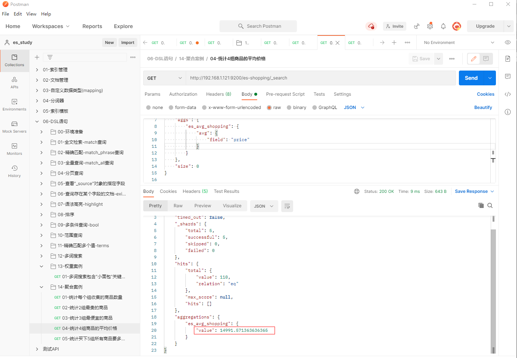Open the File menu
This screenshot has height=358, width=517.
(x=6, y=14)
